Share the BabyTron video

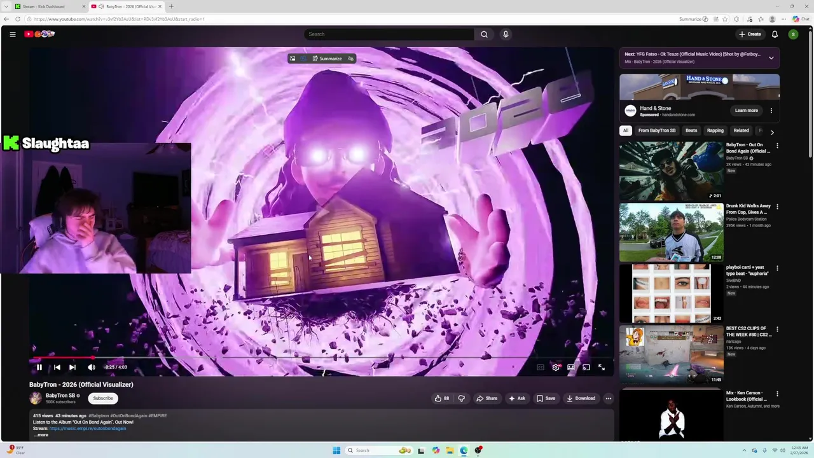click(x=486, y=398)
